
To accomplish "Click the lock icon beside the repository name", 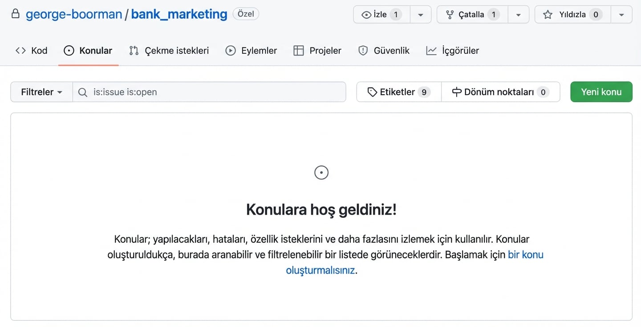I will (16, 14).
